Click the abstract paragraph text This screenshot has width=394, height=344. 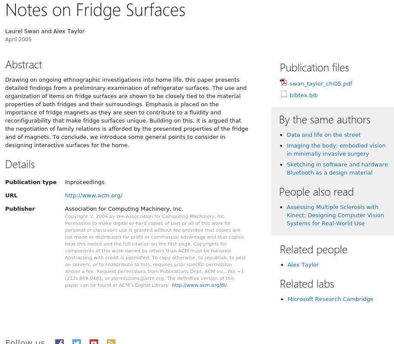127,112
